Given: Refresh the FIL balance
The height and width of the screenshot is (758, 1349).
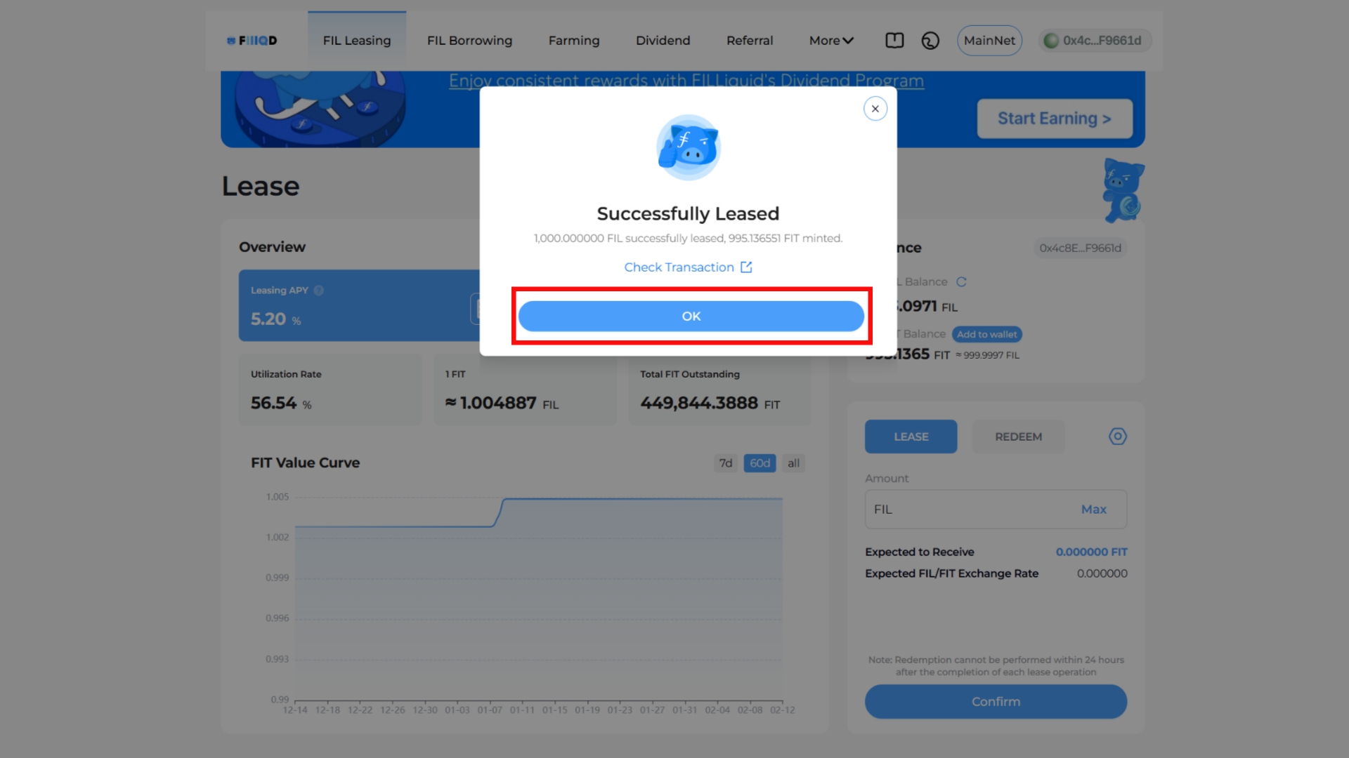Looking at the screenshot, I should [x=961, y=282].
